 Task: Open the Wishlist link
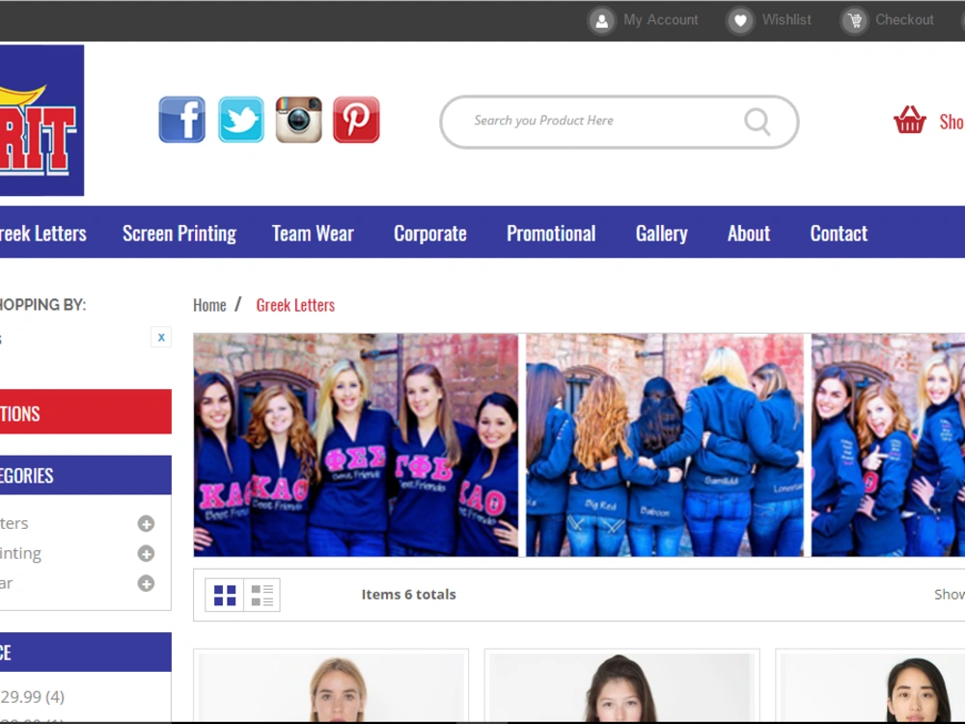pos(786,19)
